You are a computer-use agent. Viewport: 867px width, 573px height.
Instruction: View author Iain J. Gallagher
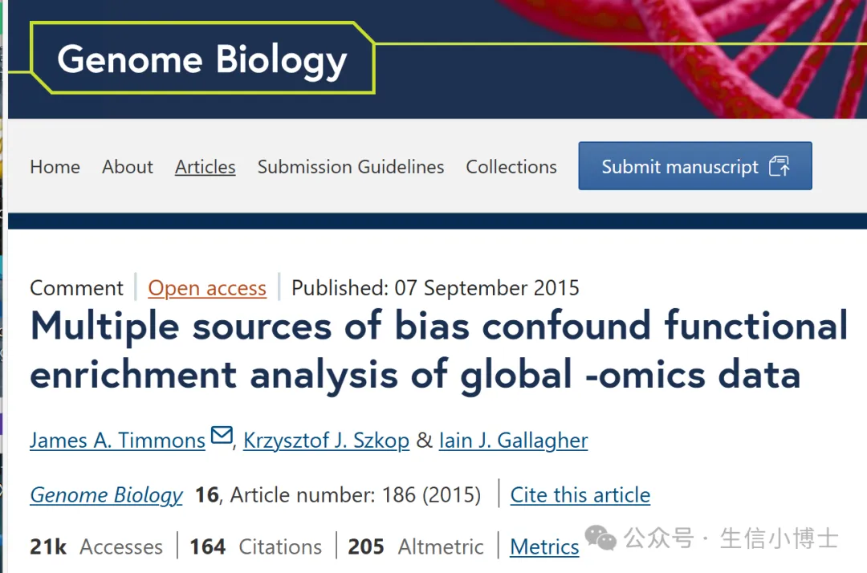coord(513,441)
